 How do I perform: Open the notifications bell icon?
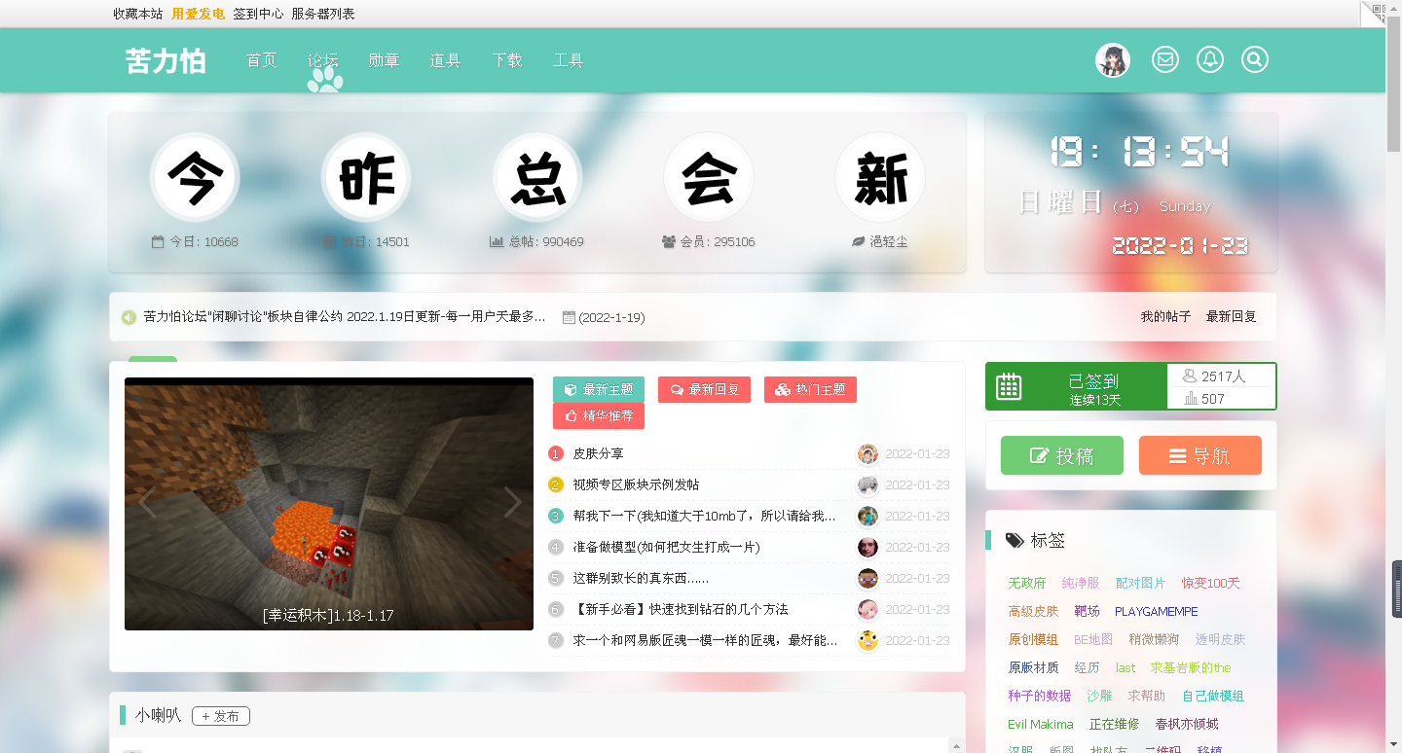tap(1210, 60)
